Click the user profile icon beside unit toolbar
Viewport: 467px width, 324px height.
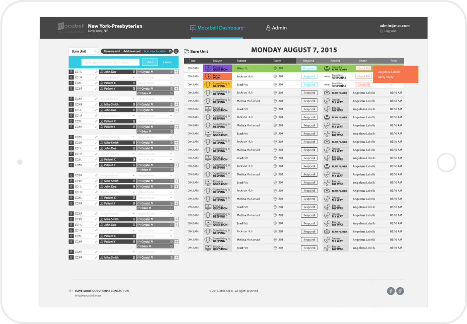click(176, 51)
